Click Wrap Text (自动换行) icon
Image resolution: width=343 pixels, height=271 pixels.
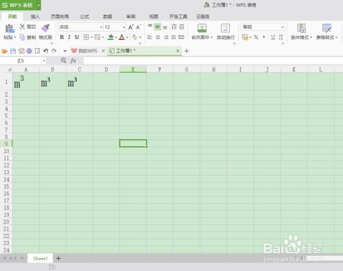click(225, 28)
